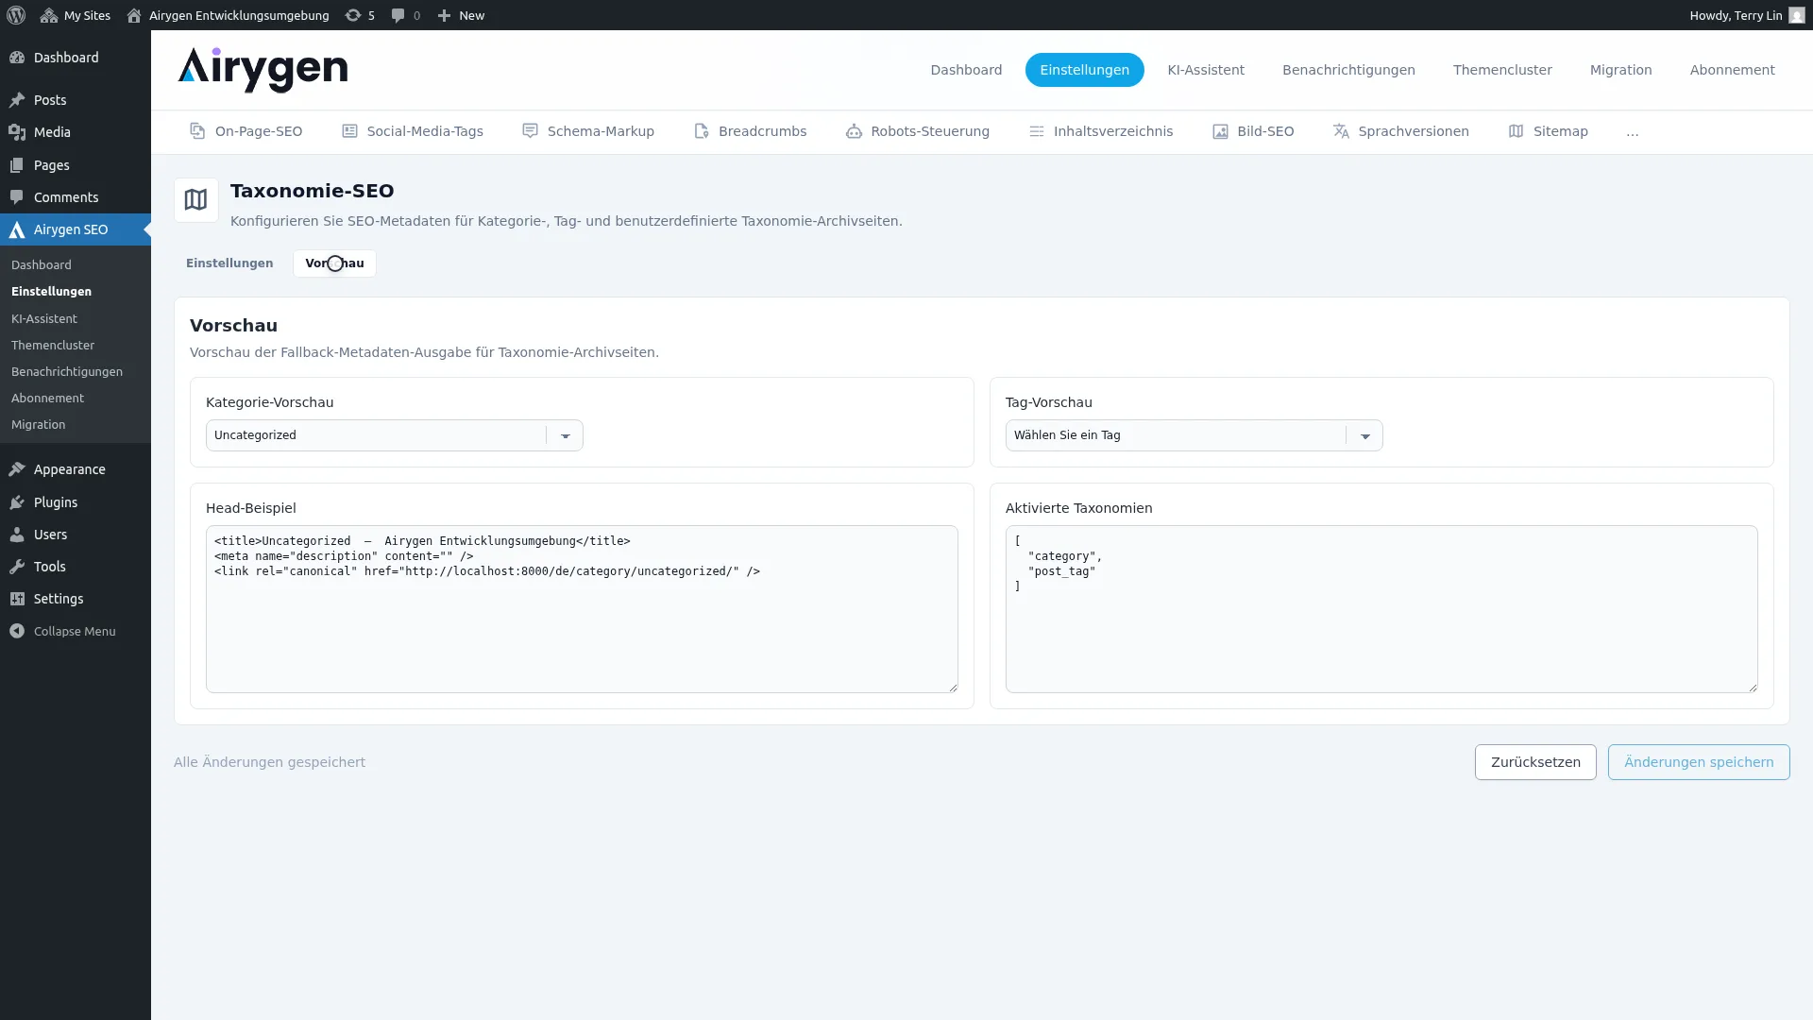This screenshot has width=1813, height=1020.
Task: Go to Migration in the top navigation
Action: [x=1620, y=70]
